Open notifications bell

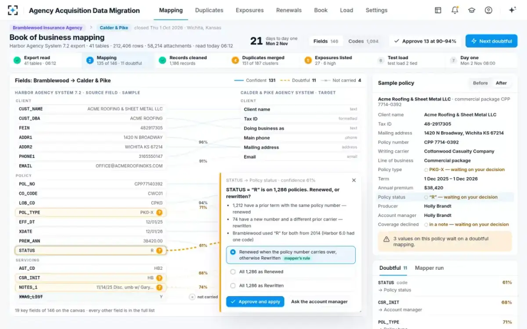pyautogui.click(x=455, y=10)
